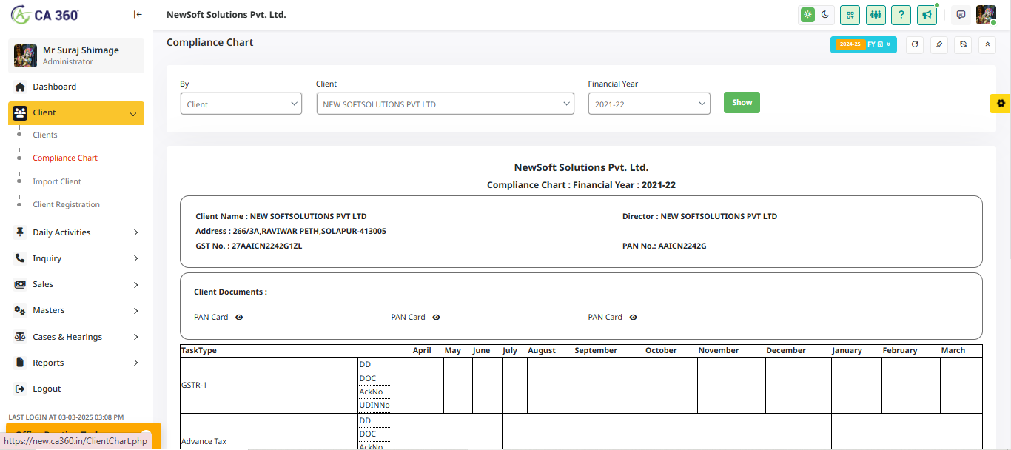The image size is (1011, 450).
Task: Open the Import Client submenu item
Action: coord(57,181)
